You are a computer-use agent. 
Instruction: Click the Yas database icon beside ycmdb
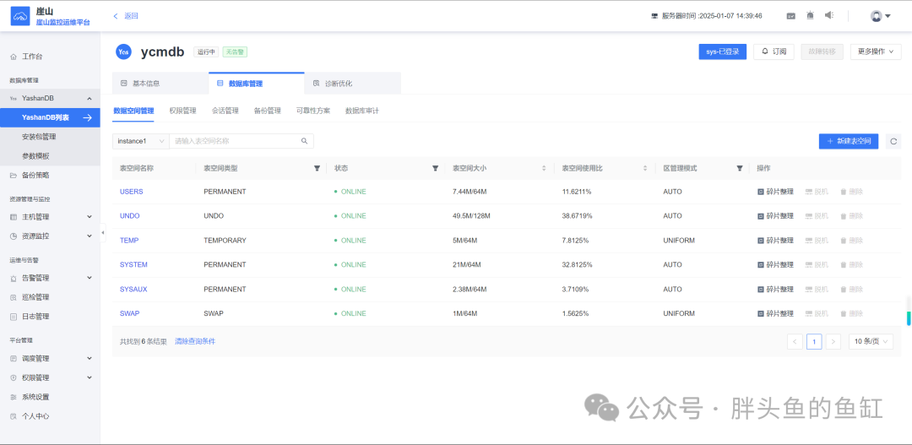123,52
